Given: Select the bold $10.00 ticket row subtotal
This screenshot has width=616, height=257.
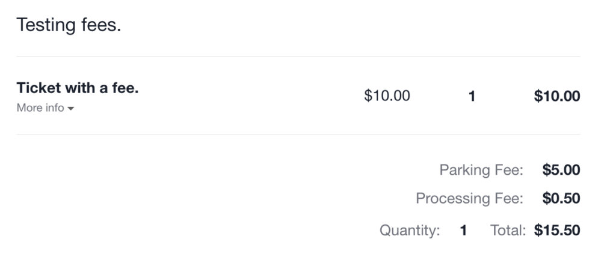Looking at the screenshot, I should pos(556,96).
